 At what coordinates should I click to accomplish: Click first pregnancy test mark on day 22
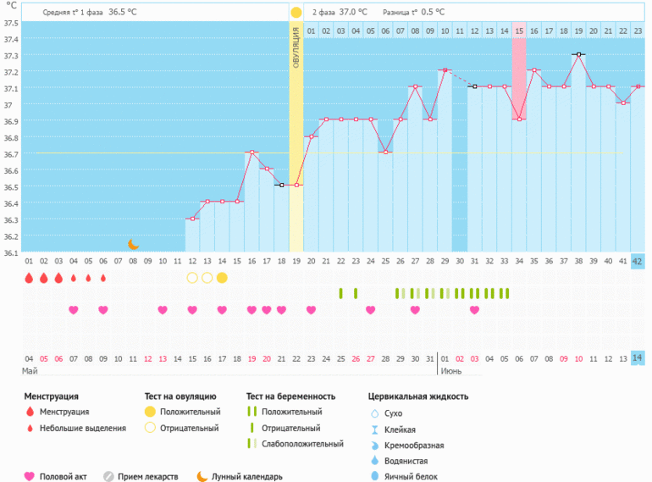coord(340,293)
